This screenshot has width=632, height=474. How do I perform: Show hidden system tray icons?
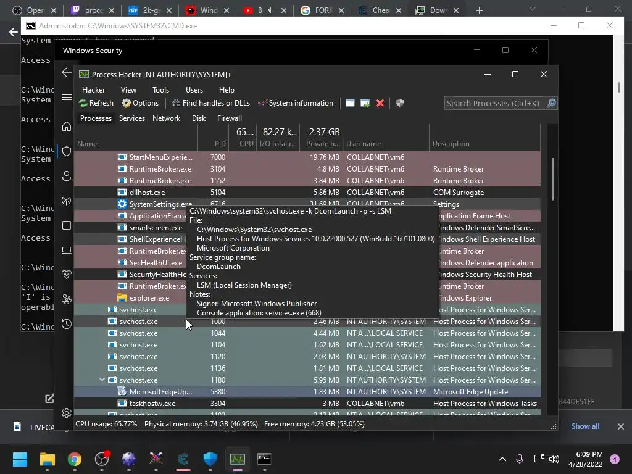[x=502, y=459]
